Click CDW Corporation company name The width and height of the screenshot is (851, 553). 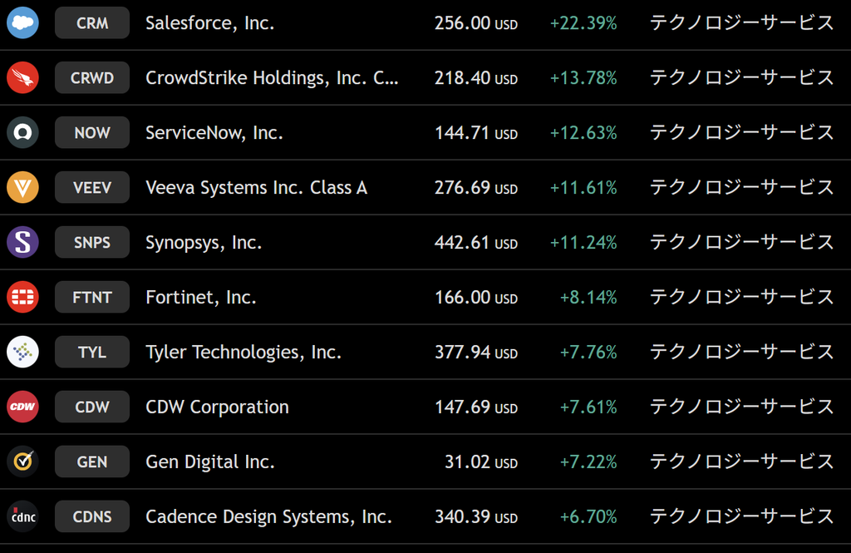tap(217, 407)
